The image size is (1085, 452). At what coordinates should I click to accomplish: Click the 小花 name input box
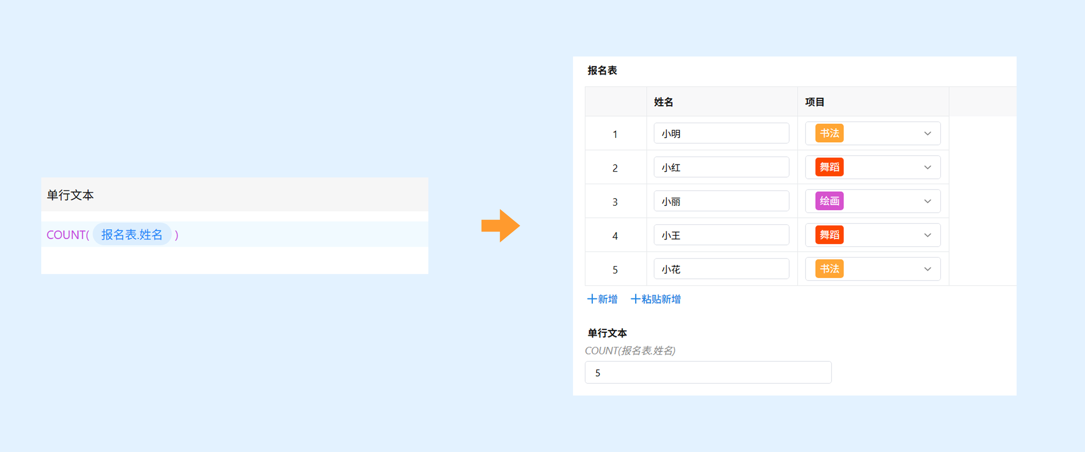click(x=721, y=269)
